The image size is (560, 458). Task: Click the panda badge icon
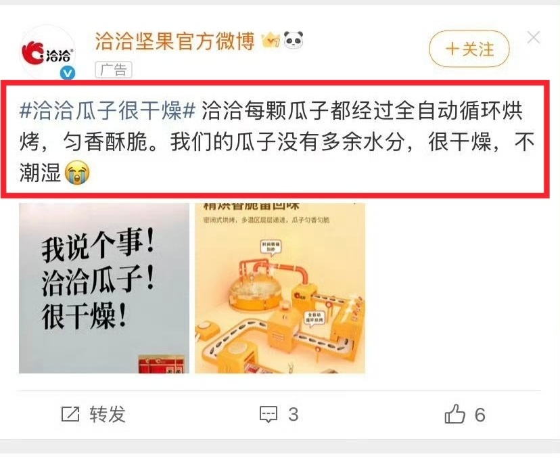click(294, 40)
